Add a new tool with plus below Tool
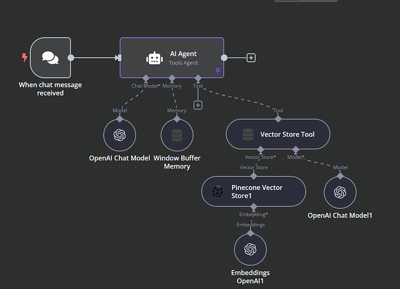400x289 pixels. click(198, 105)
